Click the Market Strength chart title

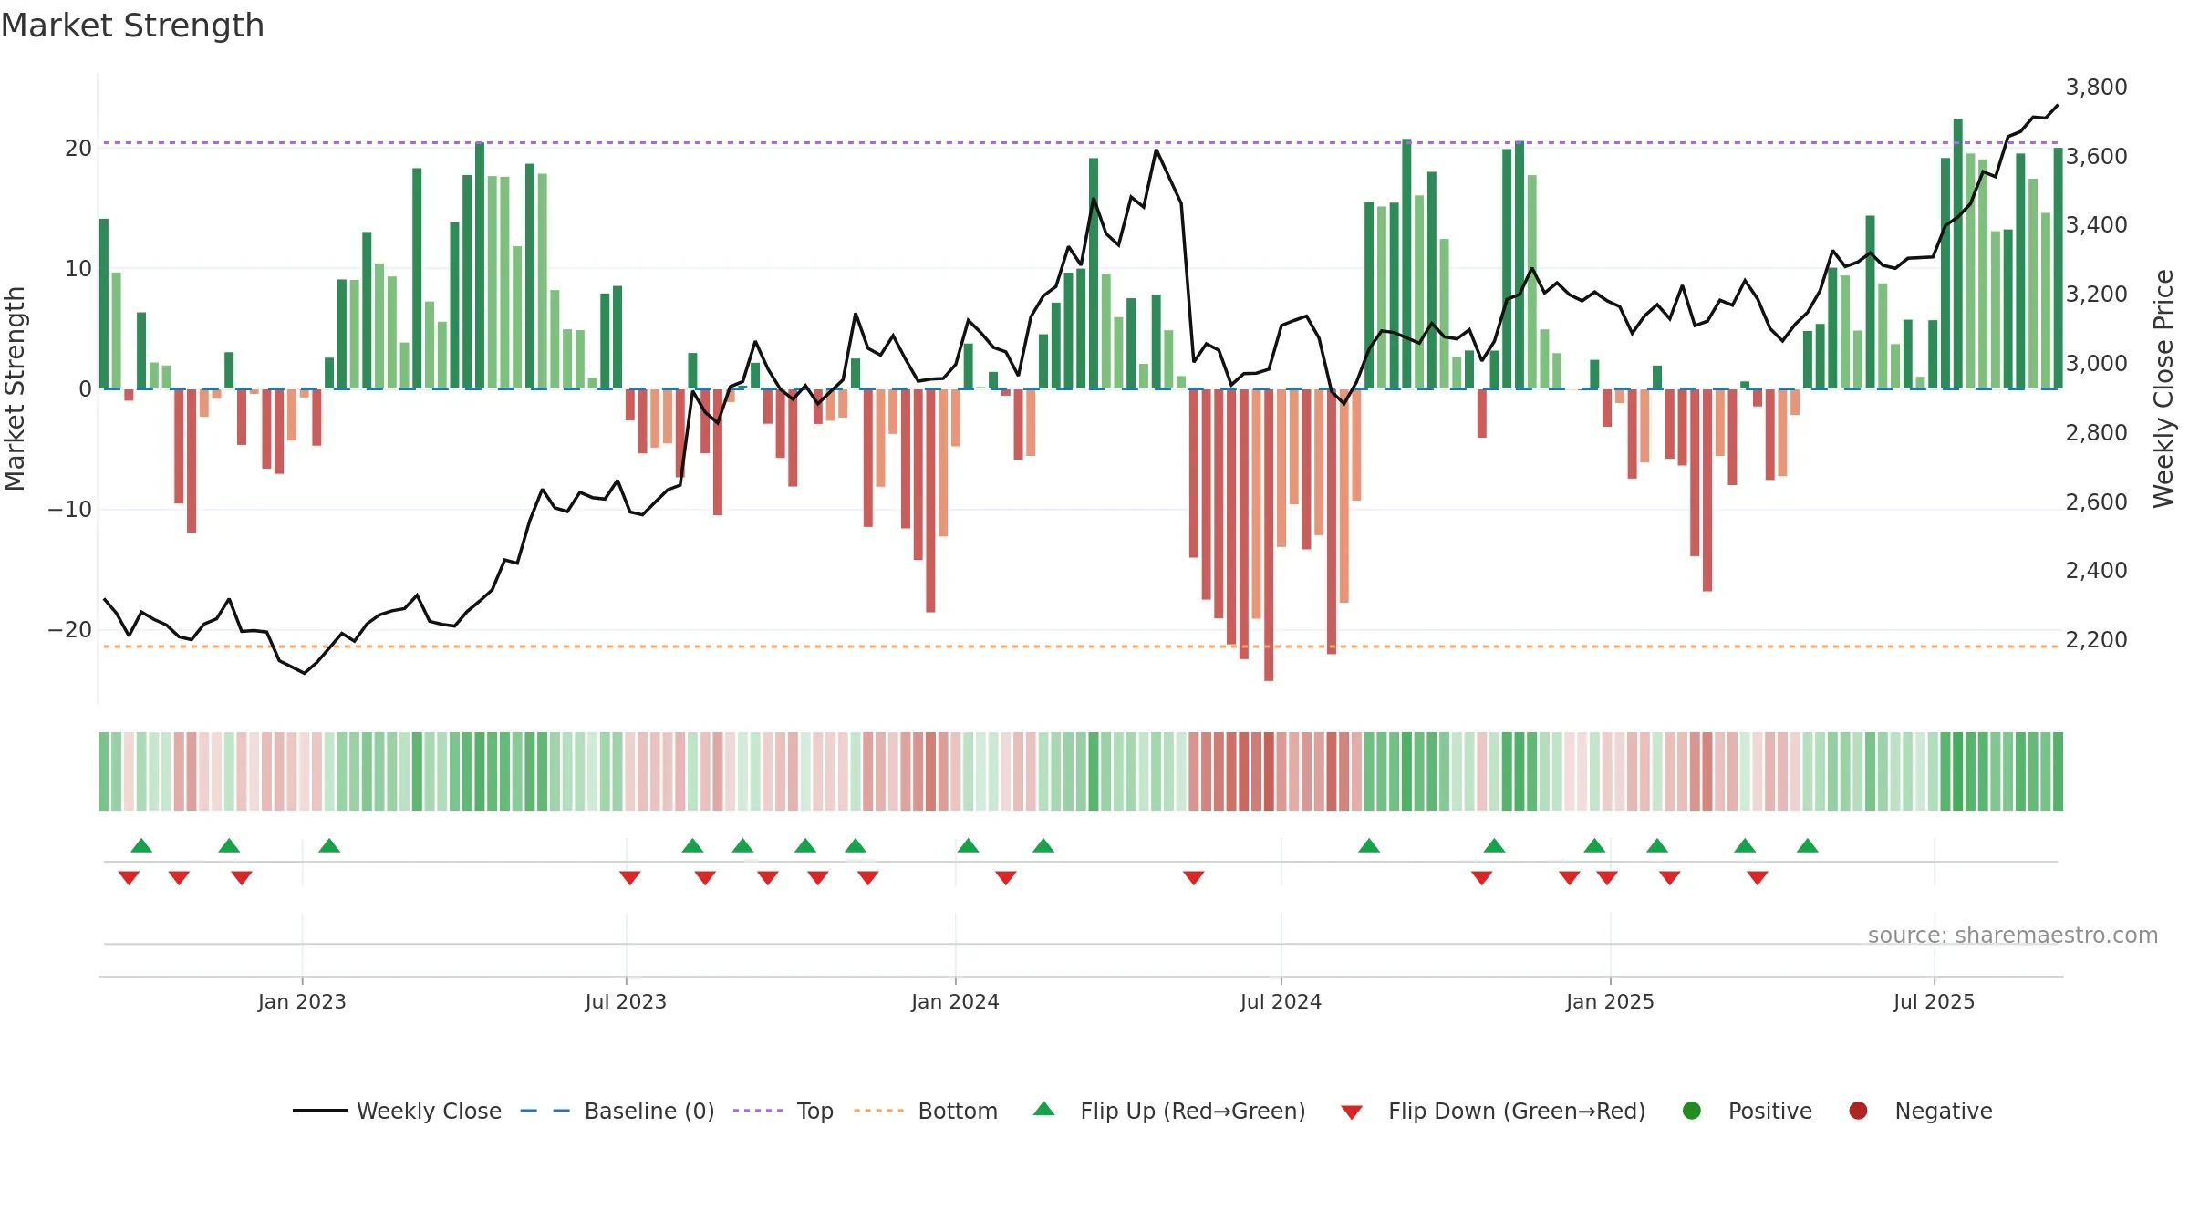[132, 26]
